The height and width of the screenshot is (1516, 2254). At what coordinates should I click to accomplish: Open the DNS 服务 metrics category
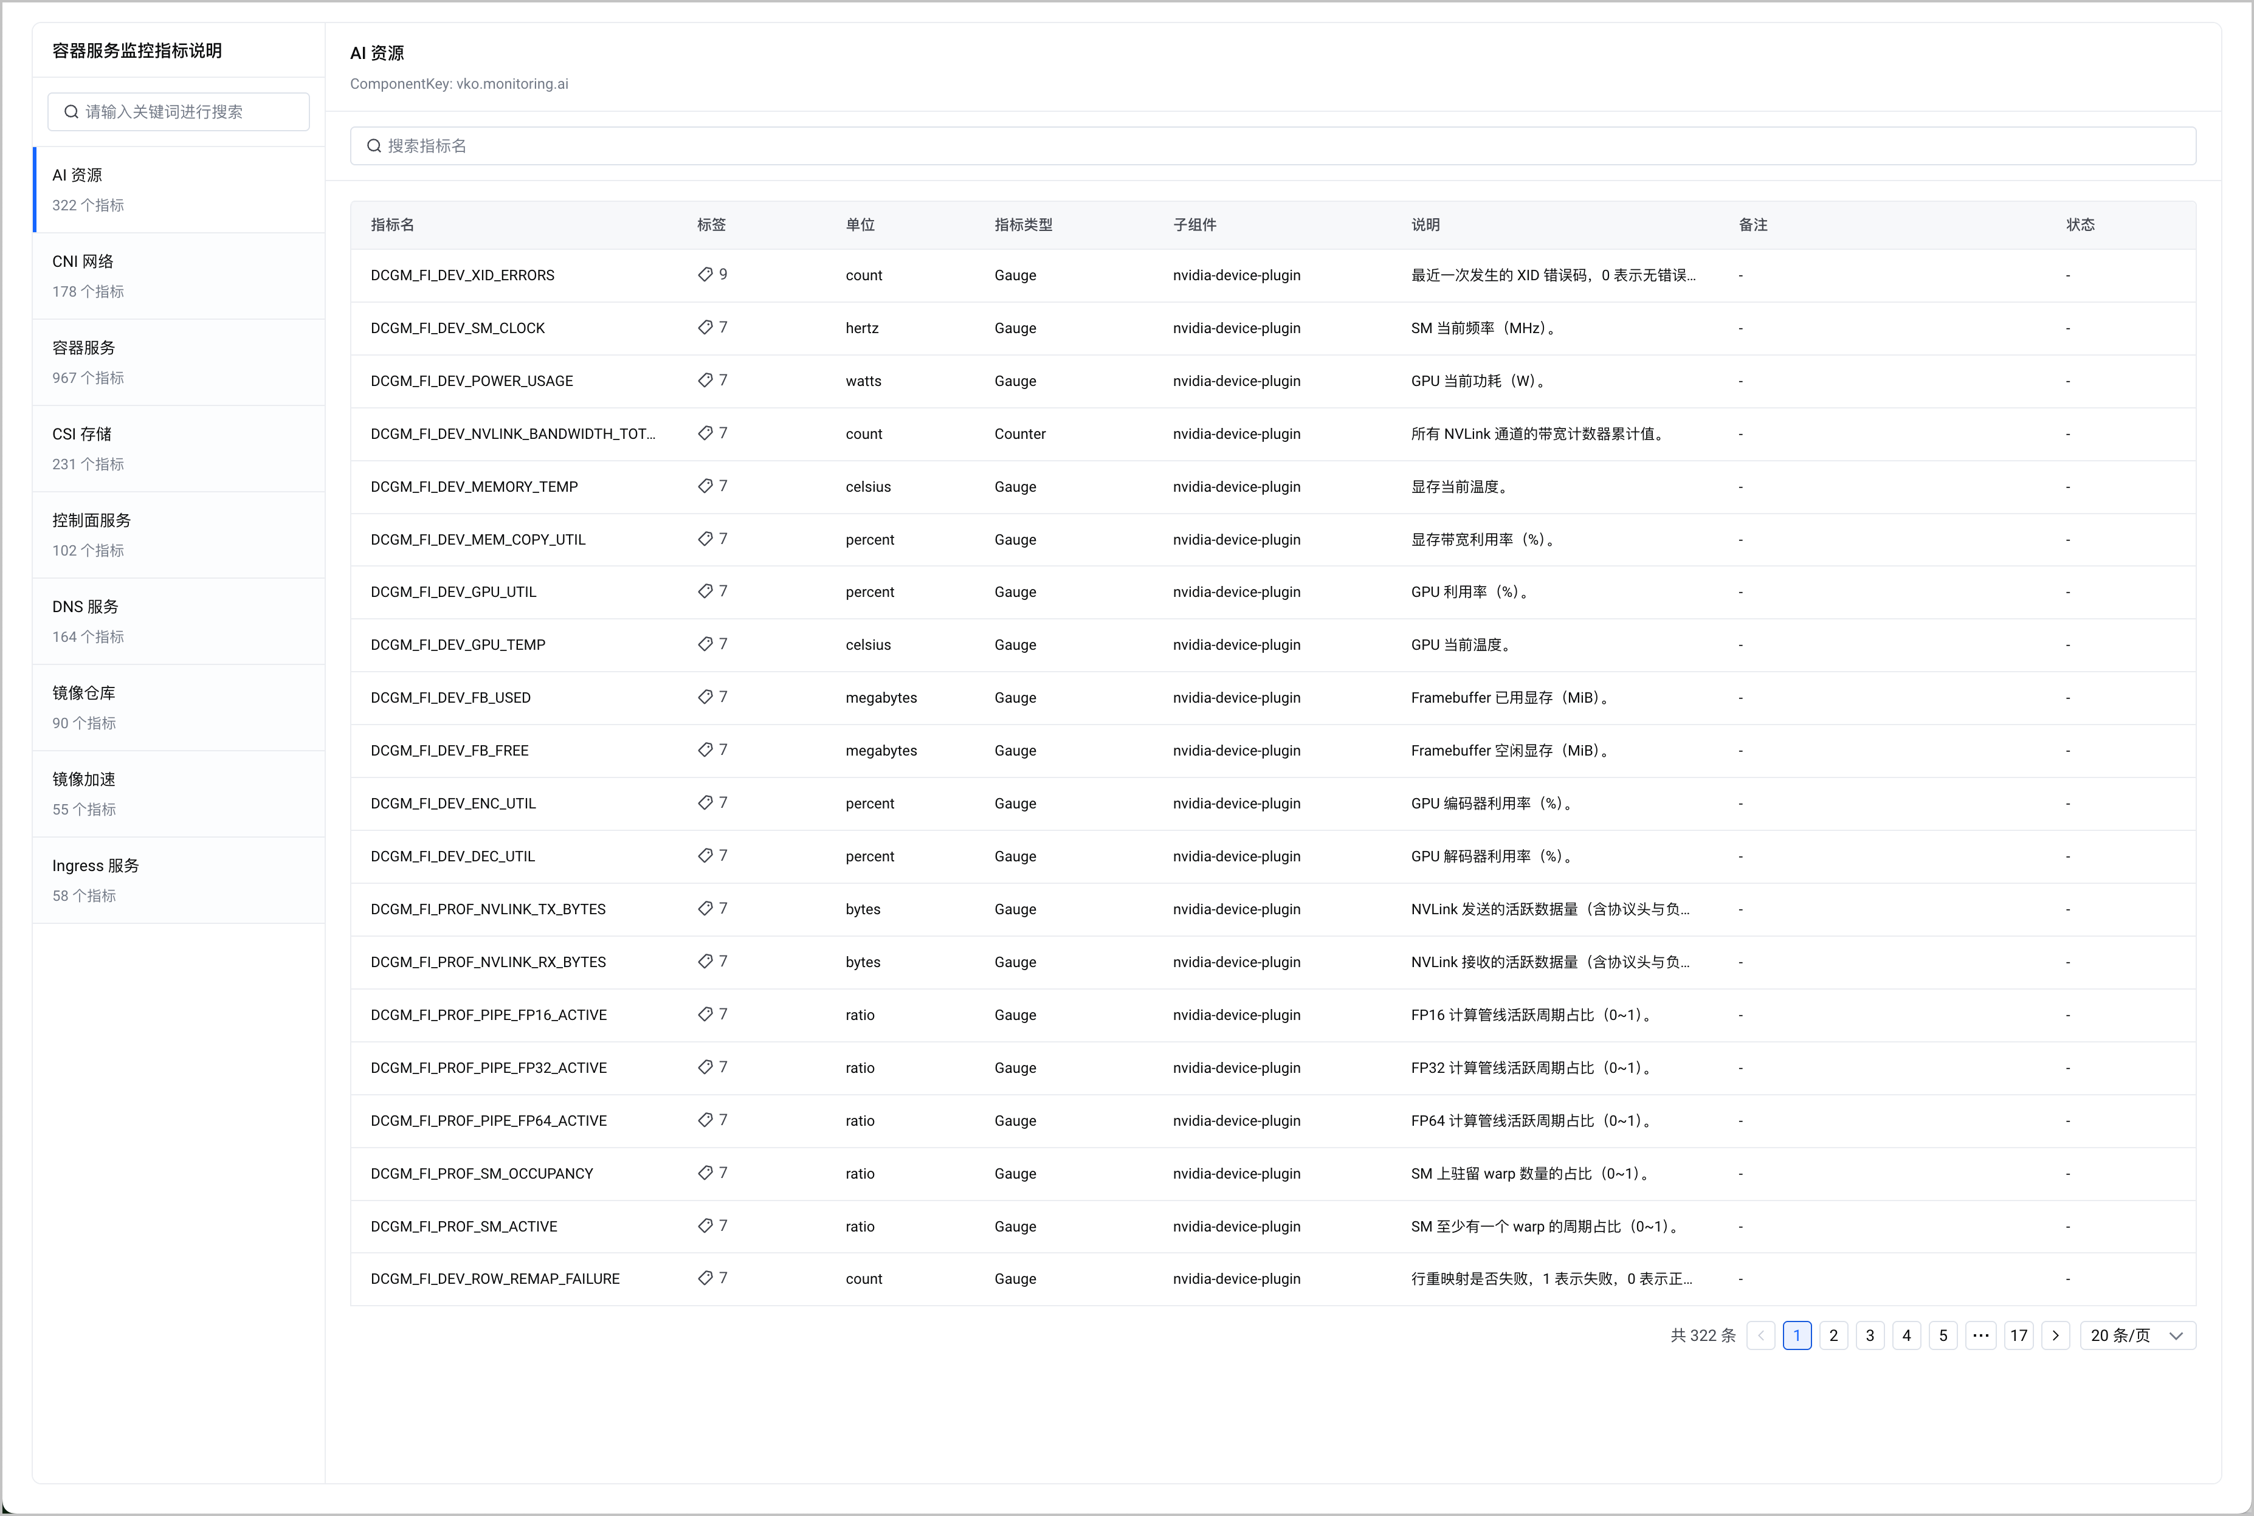click(179, 621)
